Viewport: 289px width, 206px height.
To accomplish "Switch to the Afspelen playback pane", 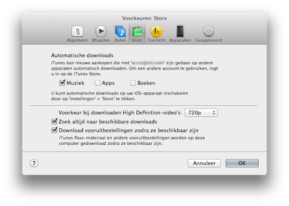I will point(101,34).
